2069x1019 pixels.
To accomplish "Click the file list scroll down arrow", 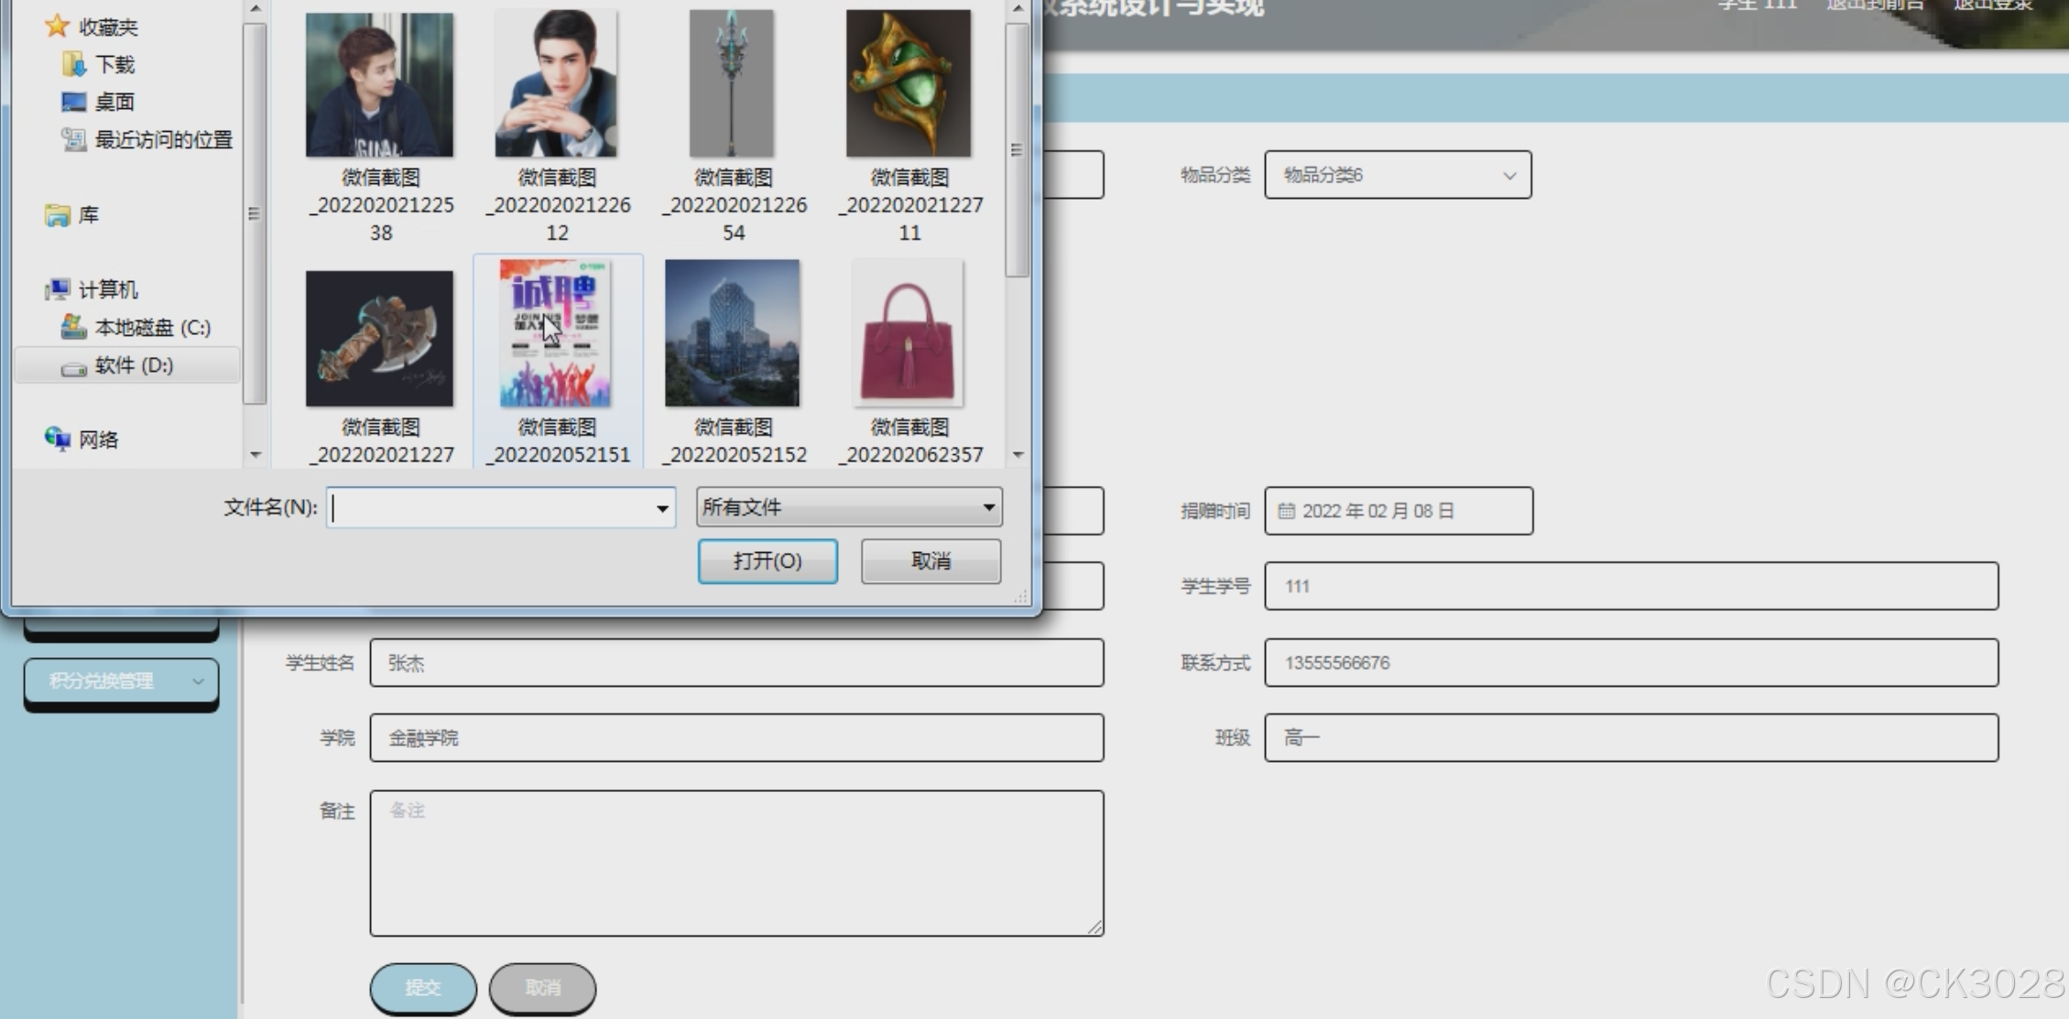I will [x=1018, y=454].
